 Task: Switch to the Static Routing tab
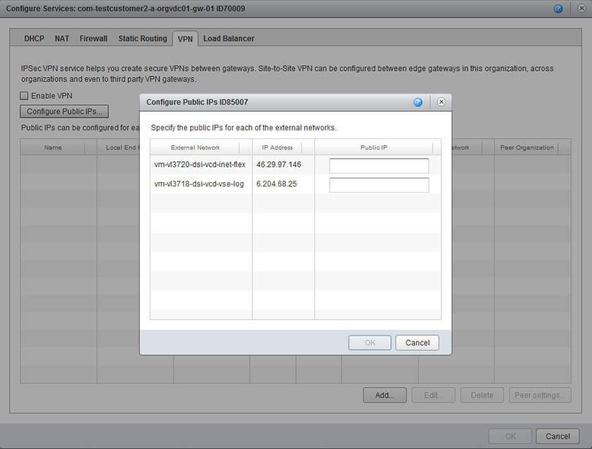point(142,39)
